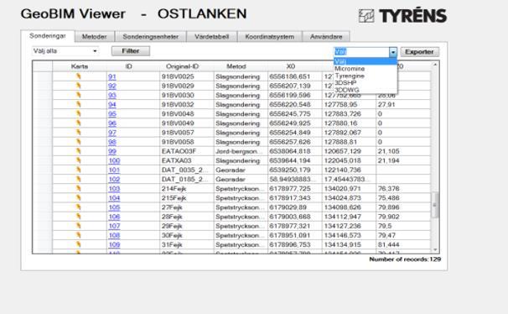Image resolution: width=508 pixels, height=314 pixels.
Task: Sort by the ID column header
Action: [128, 66]
